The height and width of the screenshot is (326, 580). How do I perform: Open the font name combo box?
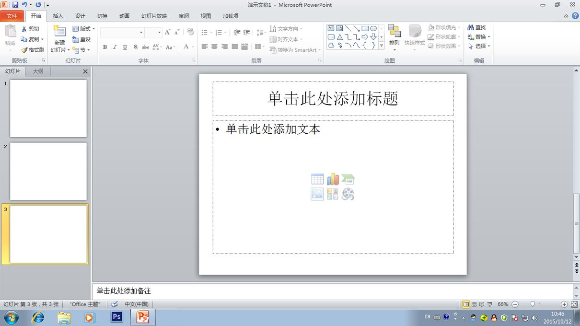tap(122, 33)
